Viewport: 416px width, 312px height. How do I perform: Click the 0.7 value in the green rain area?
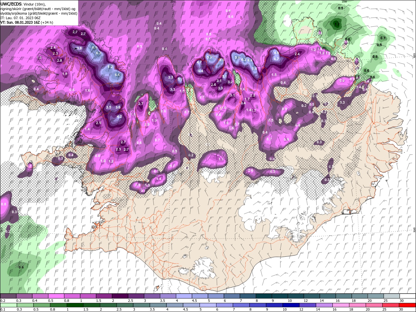click(383, 38)
